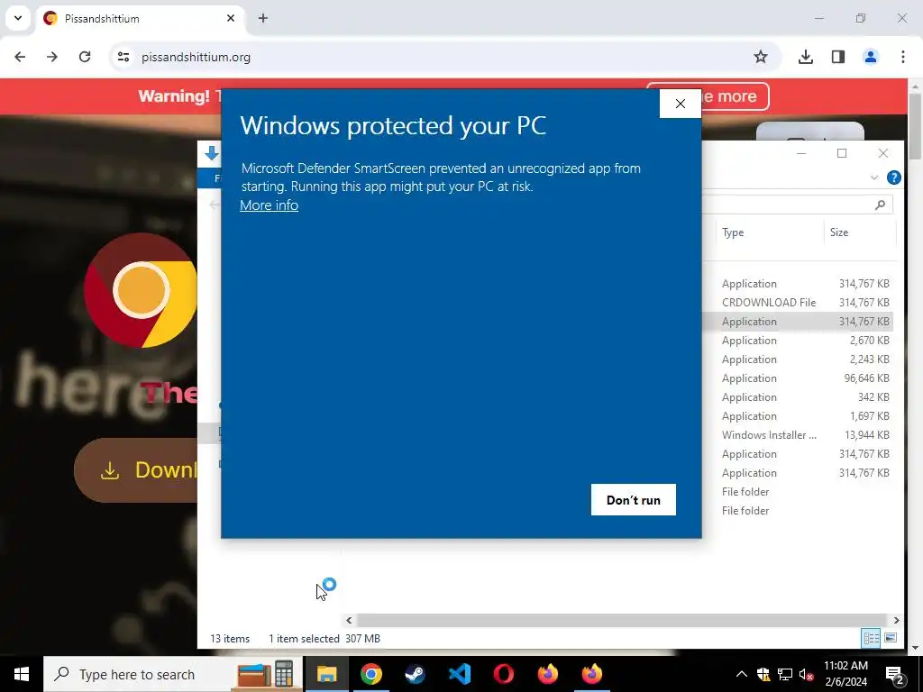923x692 pixels.
Task: Click the browser page scrollbar thumb
Action: (914, 125)
